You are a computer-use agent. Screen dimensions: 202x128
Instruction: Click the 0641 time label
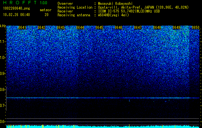(22, 28)
